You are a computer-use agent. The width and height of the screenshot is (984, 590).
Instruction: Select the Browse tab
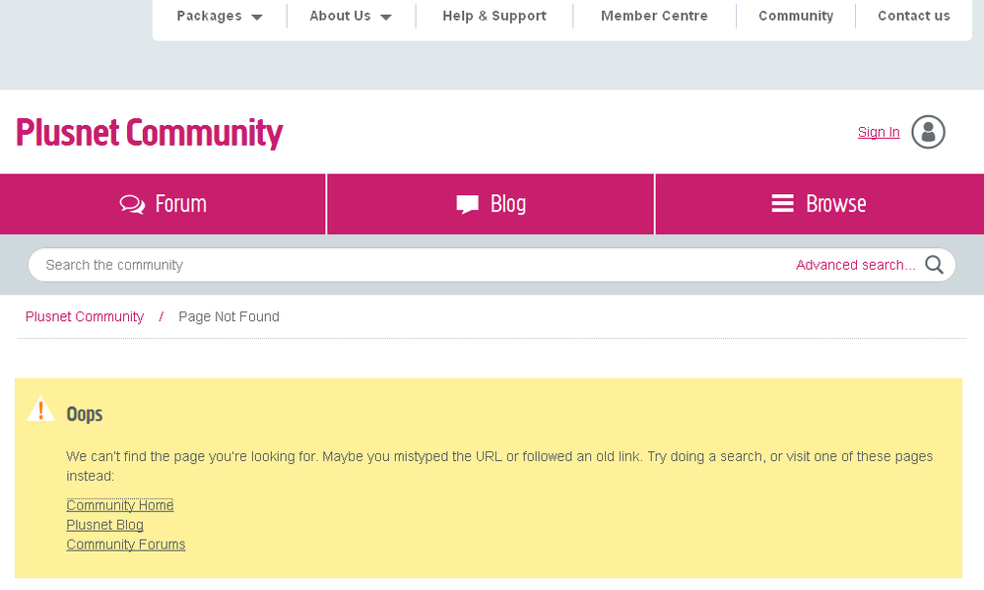[835, 204]
